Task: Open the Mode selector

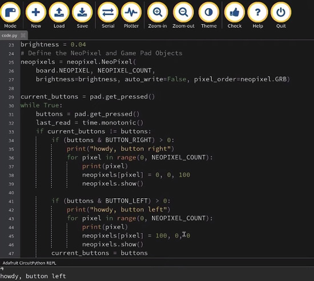Action: tap(10, 15)
